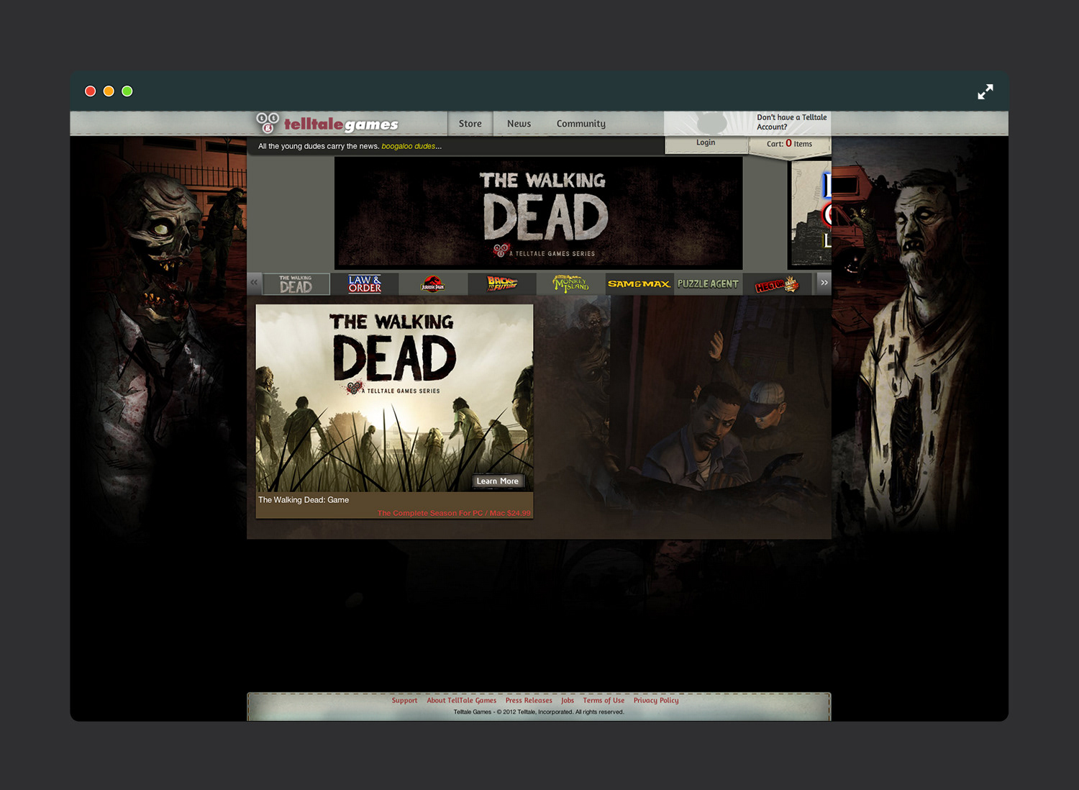Viewport: 1079px width, 790px height.
Task: Click the Walking Dead game cover image
Action: 394,398
